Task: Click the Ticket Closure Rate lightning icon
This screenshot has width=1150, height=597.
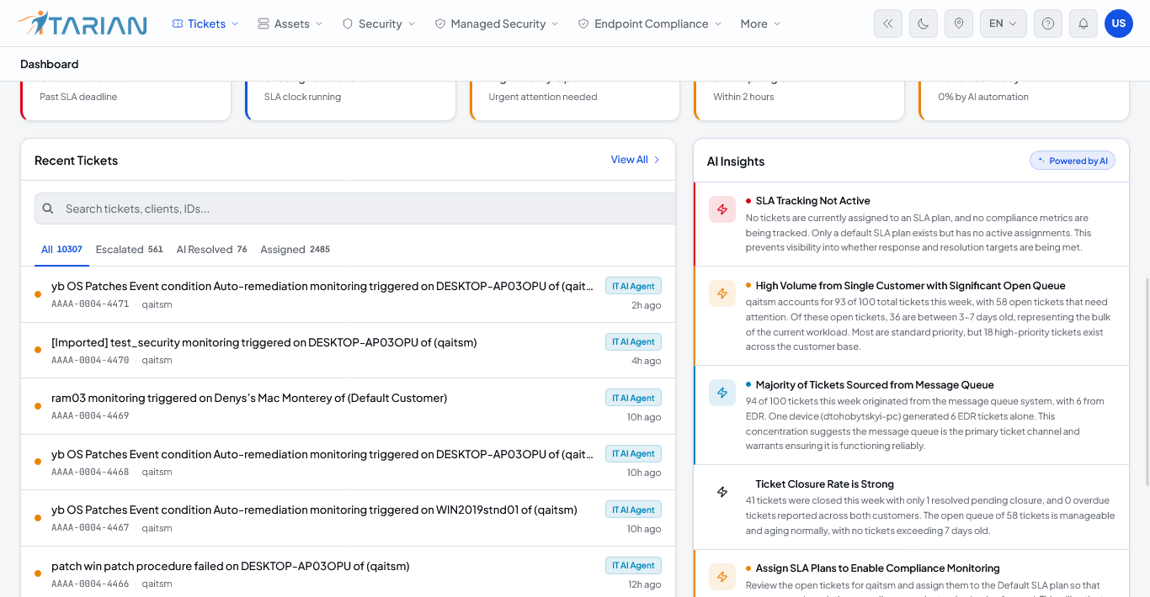Action: click(722, 492)
